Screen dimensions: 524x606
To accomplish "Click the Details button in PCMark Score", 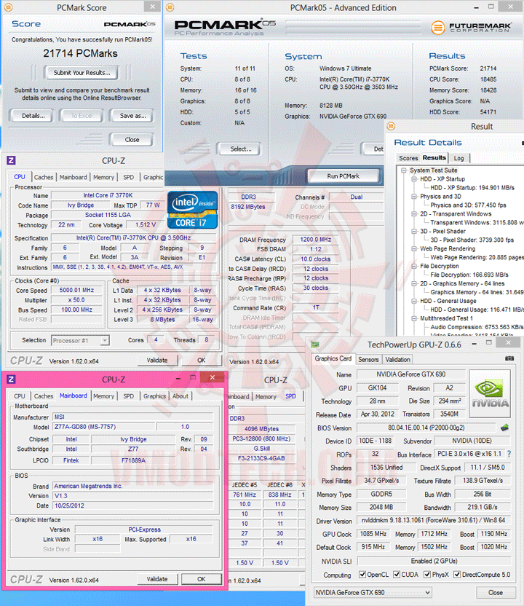I will [x=33, y=116].
